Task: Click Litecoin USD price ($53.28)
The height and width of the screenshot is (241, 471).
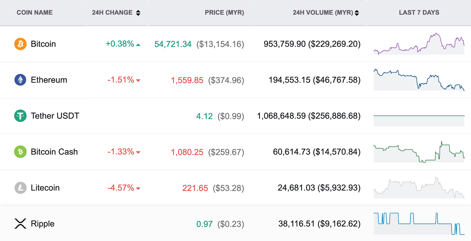Action: tap(228, 188)
